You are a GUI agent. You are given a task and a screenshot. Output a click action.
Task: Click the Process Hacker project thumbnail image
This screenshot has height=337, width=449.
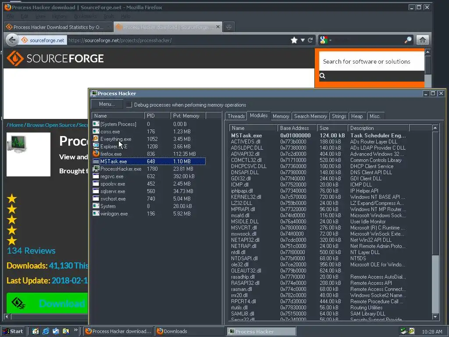(x=29, y=154)
